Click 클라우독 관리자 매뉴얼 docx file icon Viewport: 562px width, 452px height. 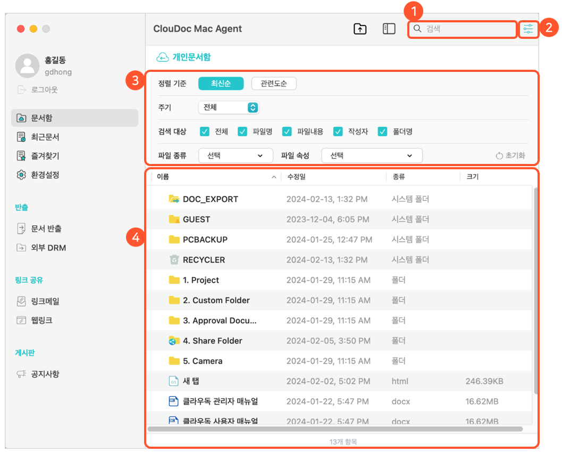point(173,401)
